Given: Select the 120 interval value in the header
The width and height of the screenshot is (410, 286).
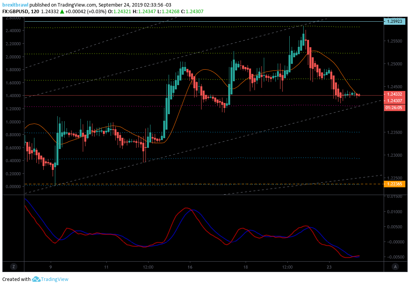Looking at the screenshot, I should pyautogui.click(x=35, y=12).
